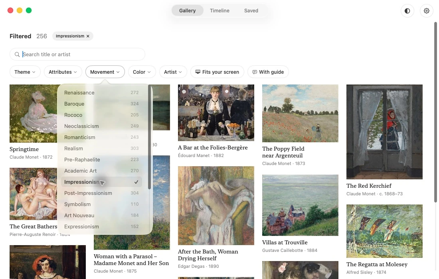The height and width of the screenshot is (279, 439).
Task: Switch to the Saved tab
Action: [251, 11]
